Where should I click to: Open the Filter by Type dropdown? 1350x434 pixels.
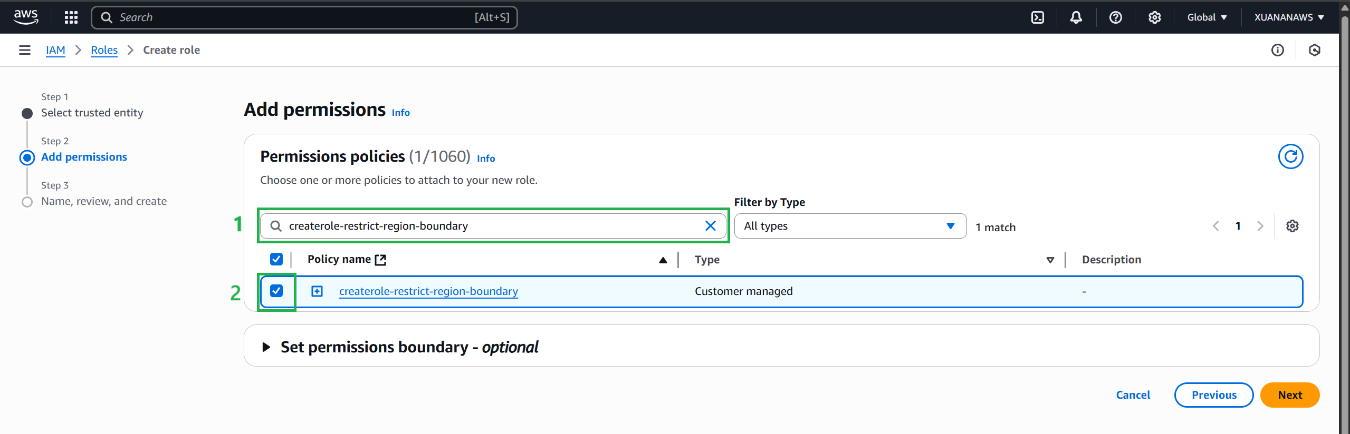click(849, 226)
